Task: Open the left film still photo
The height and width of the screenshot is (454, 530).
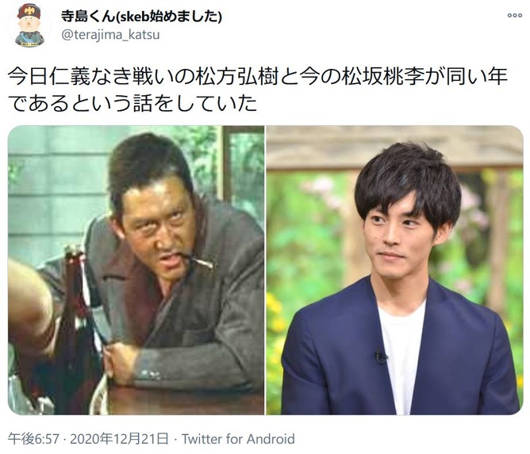Action: [136, 270]
